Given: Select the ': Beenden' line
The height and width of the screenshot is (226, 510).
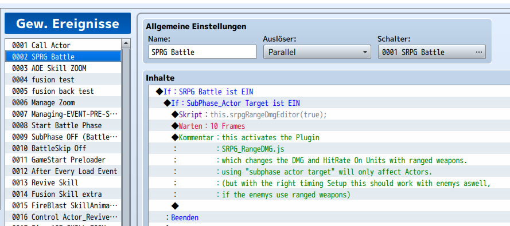Looking at the screenshot, I should coord(329,217).
